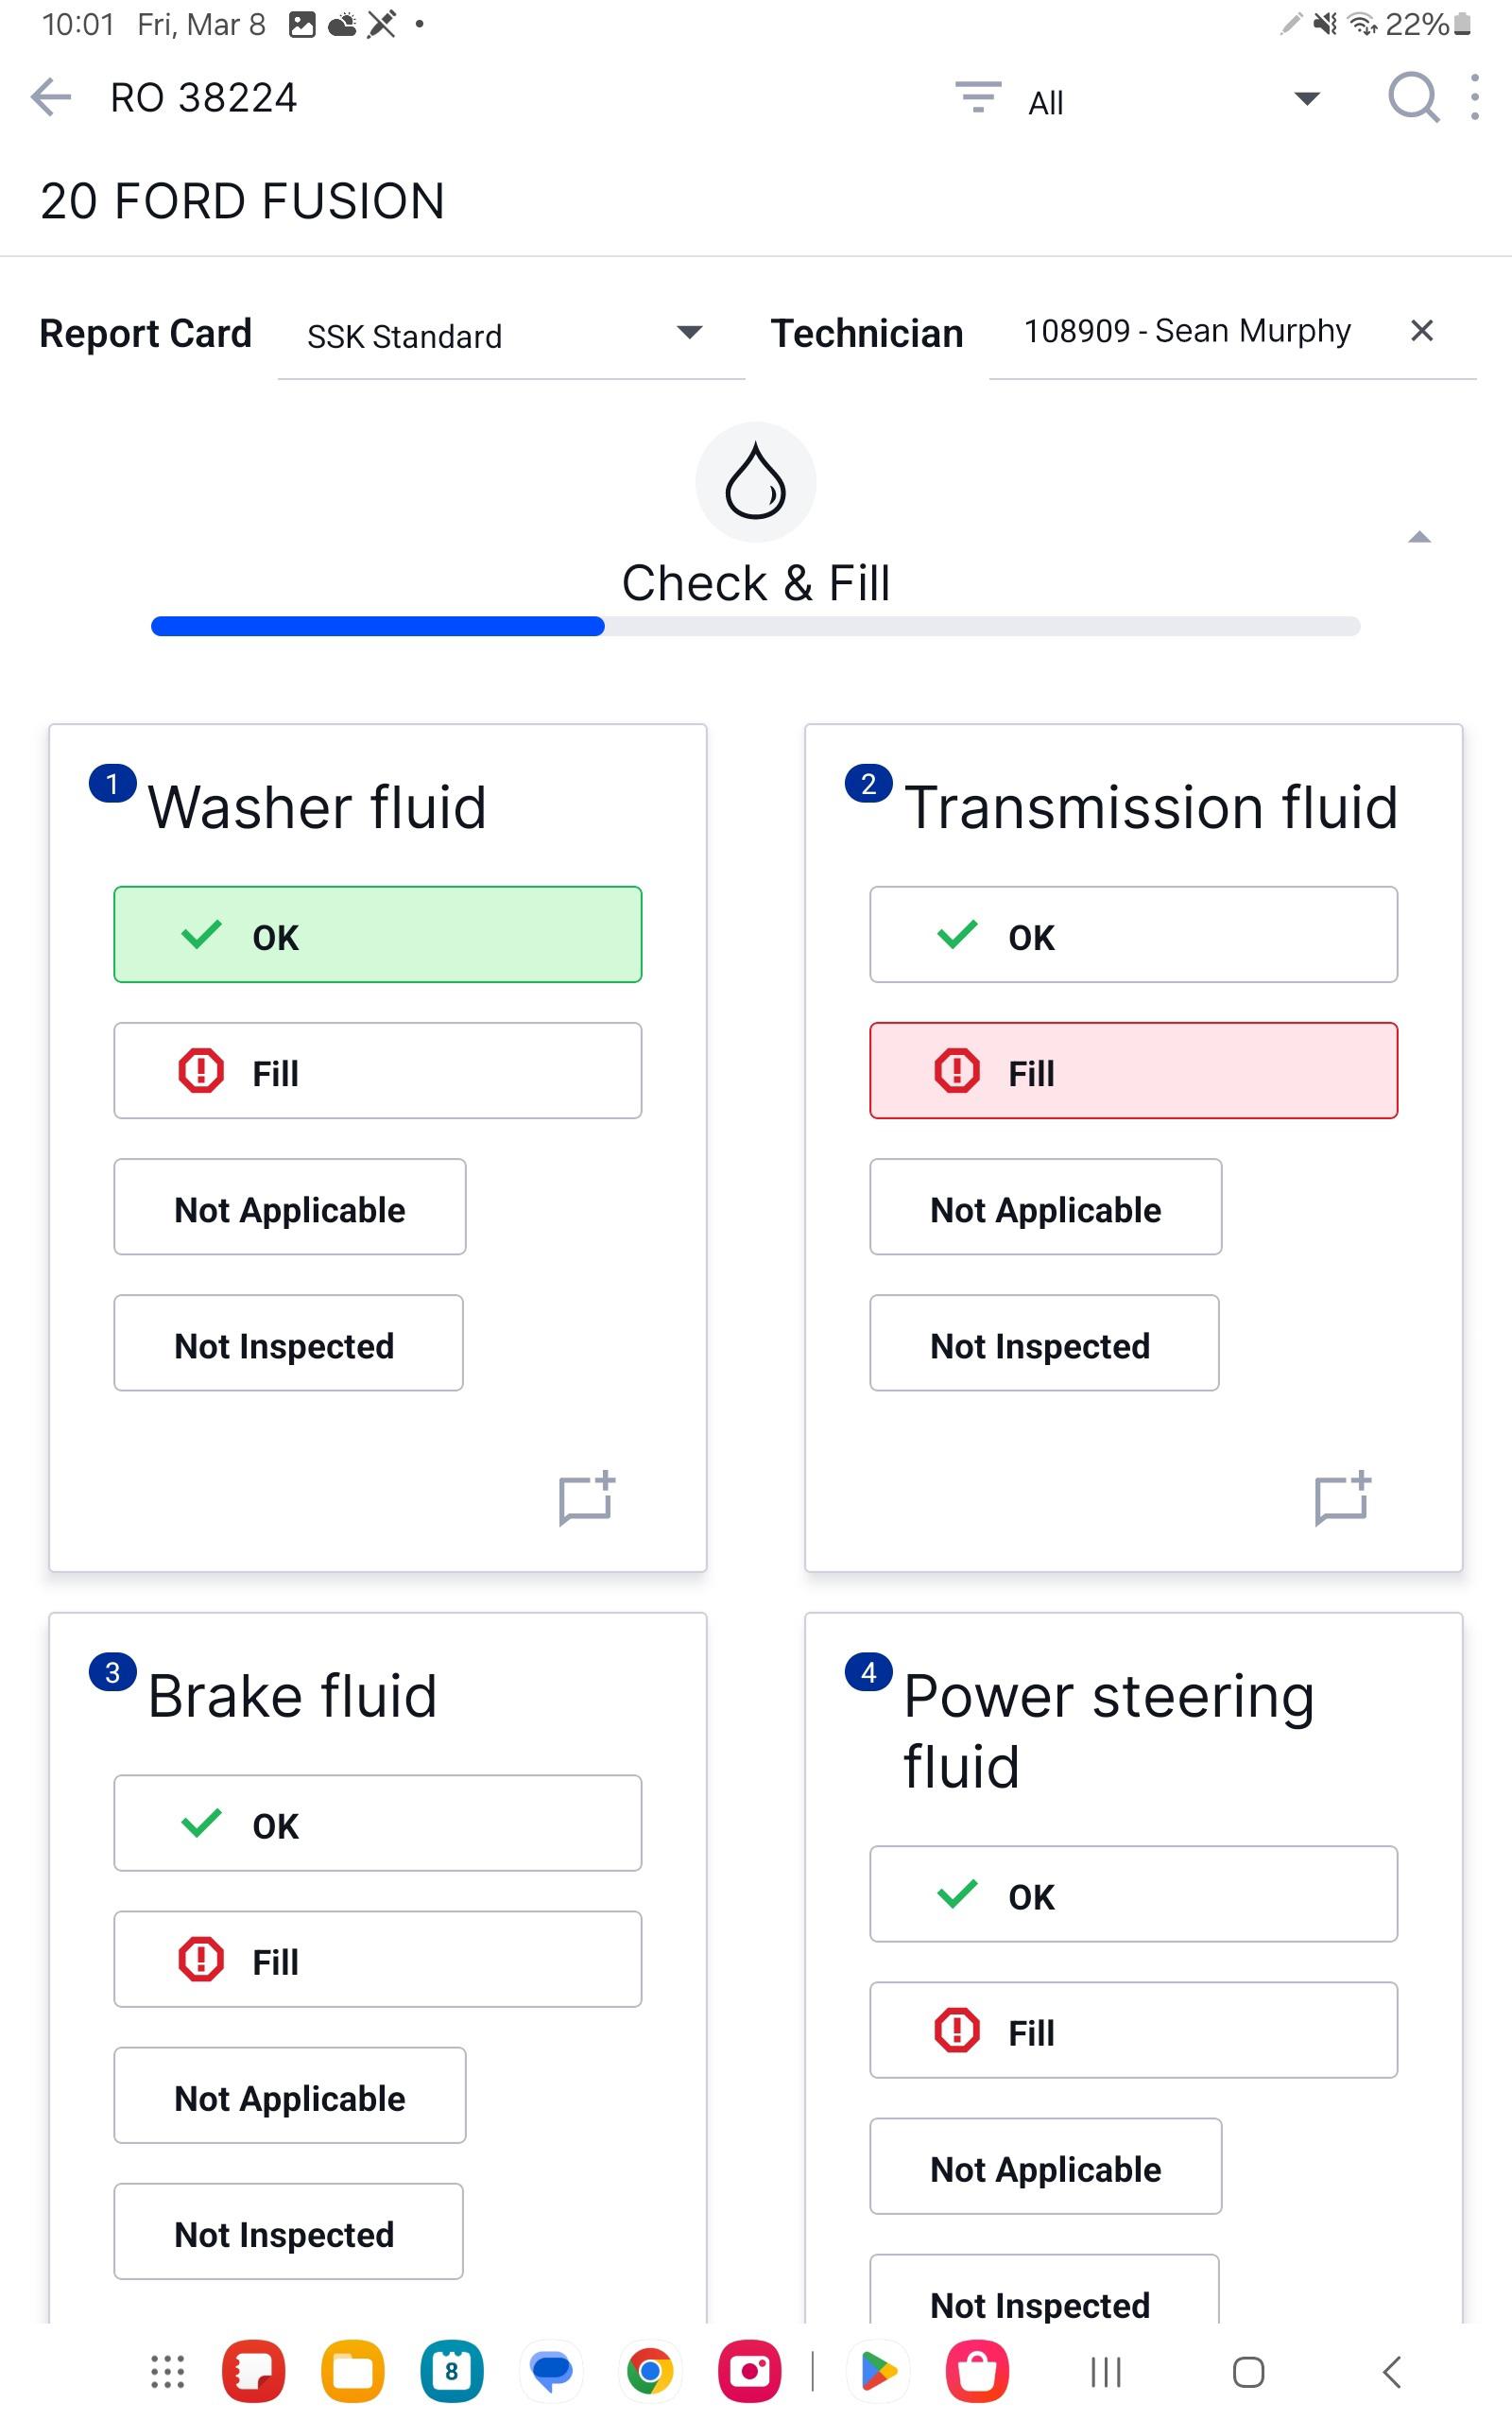Choose Not Inspected for Transmission fluid
This screenshot has height=2420, width=1512.
(x=1044, y=1343)
